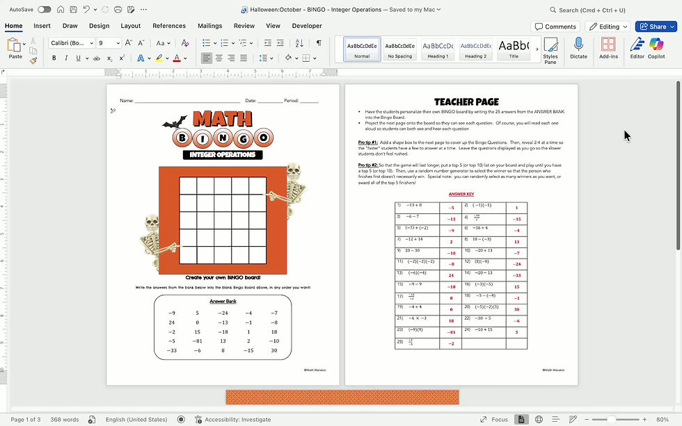Viewport: 682px width, 426px height.
Task: Open the Styles Pane
Action: point(550,50)
